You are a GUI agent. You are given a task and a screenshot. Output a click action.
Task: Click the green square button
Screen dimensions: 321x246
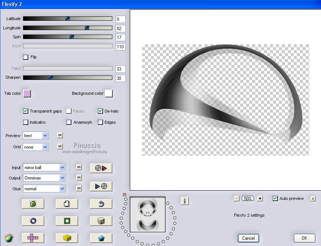coord(67,221)
